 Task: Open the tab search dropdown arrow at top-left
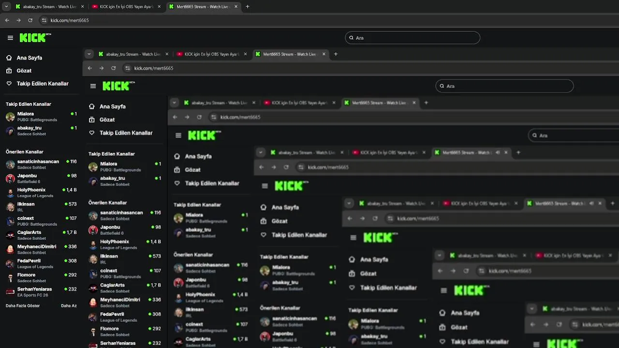(x=6, y=7)
